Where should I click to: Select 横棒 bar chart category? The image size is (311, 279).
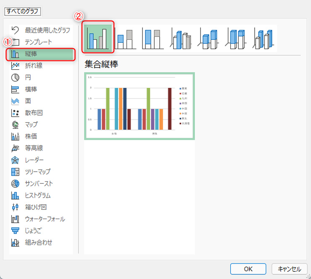[31, 89]
